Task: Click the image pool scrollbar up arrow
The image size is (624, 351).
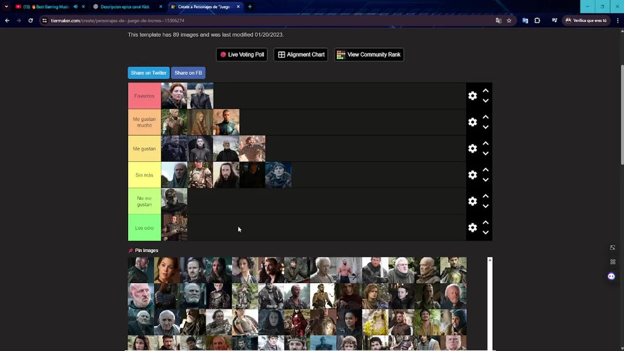Action: click(490, 260)
